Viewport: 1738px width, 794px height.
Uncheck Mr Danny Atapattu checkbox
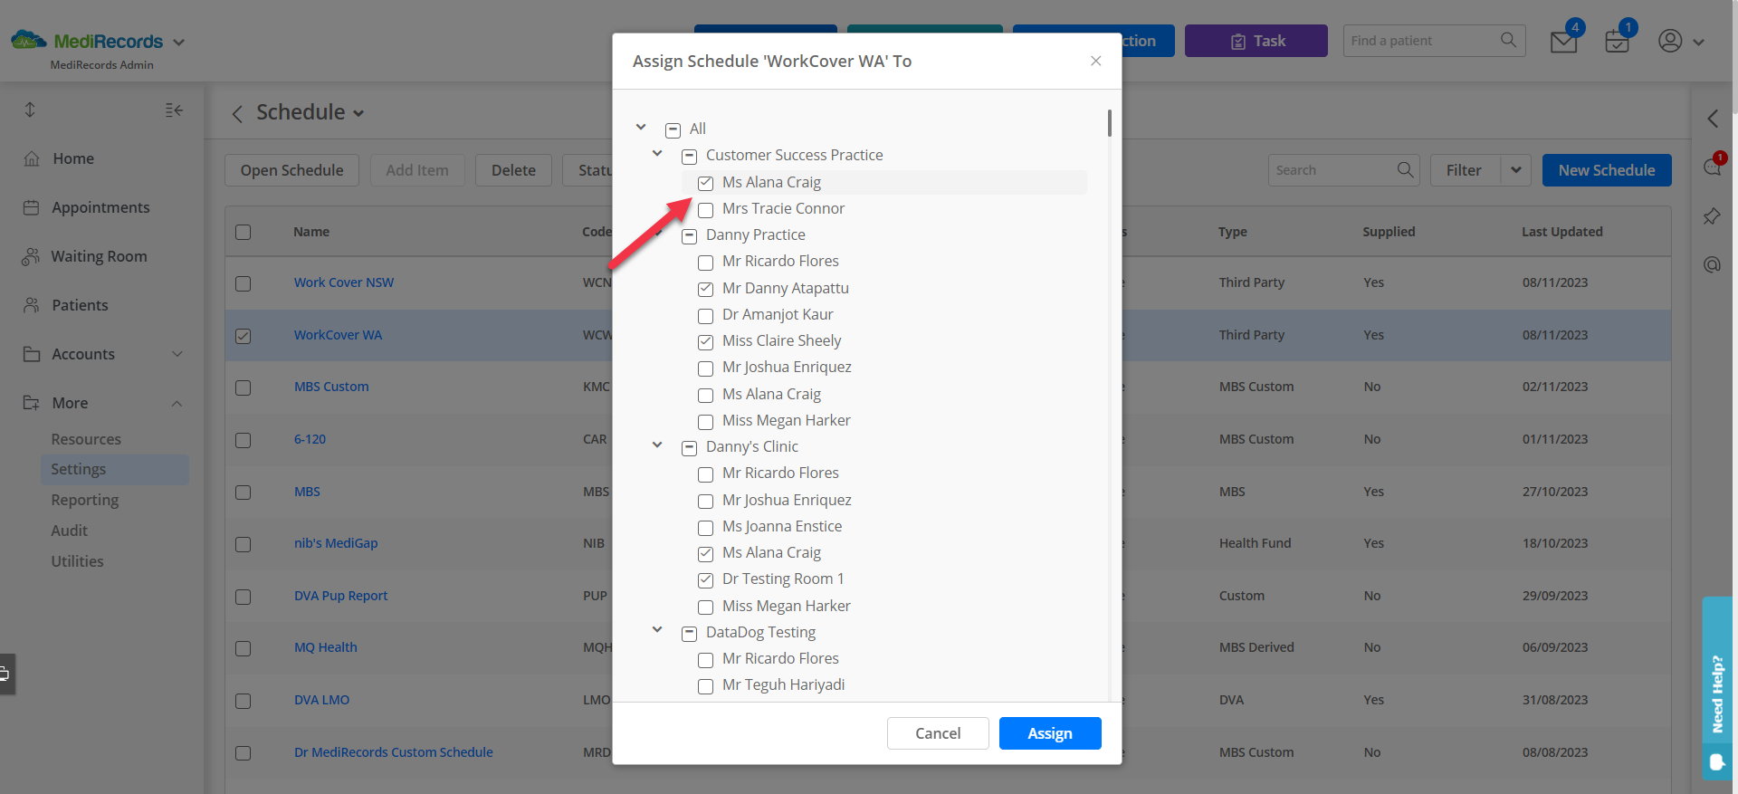pos(706,290)
